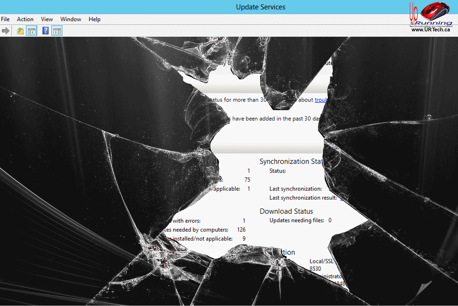The image size is (458, 306).
Task: Click the needed by computers count 126
Action: (241, 230)
